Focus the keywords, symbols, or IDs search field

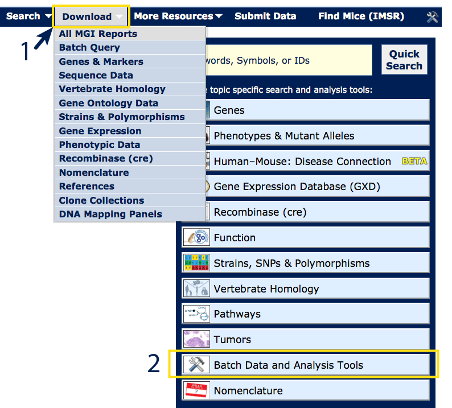pyautogui.click(x=289, y=60)
